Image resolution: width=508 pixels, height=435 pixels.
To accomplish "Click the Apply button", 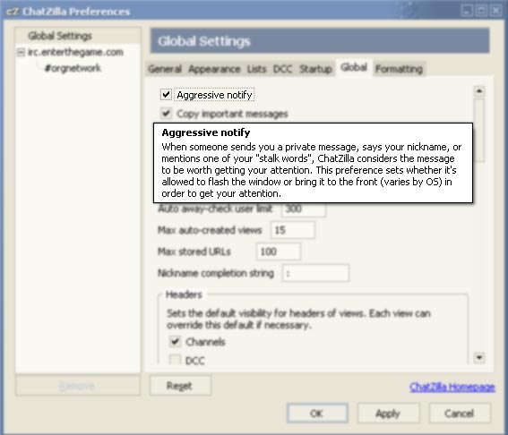I will [x=388, y=414].
